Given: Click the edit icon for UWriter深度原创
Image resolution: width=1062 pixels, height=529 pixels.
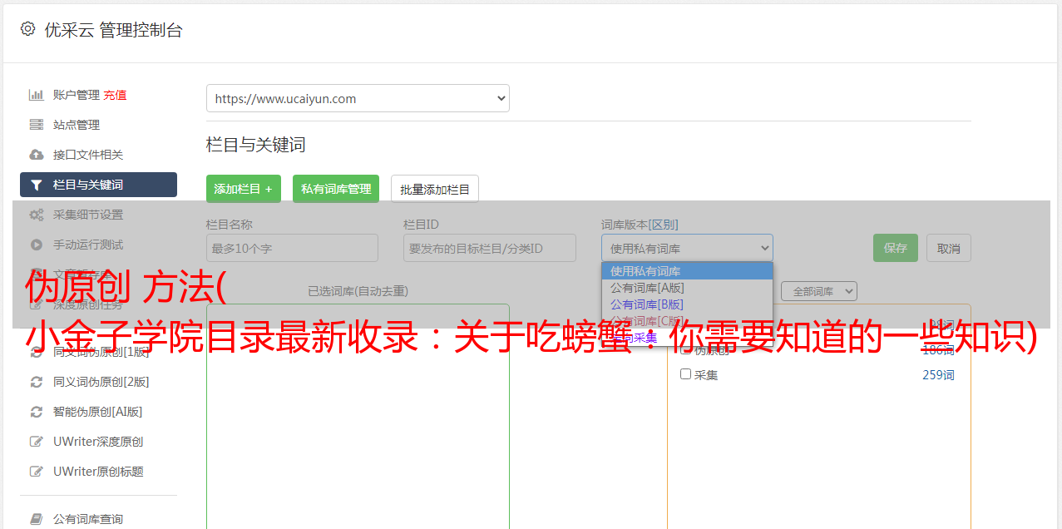Looking at the screenshot, I should [x=36, y=442].
